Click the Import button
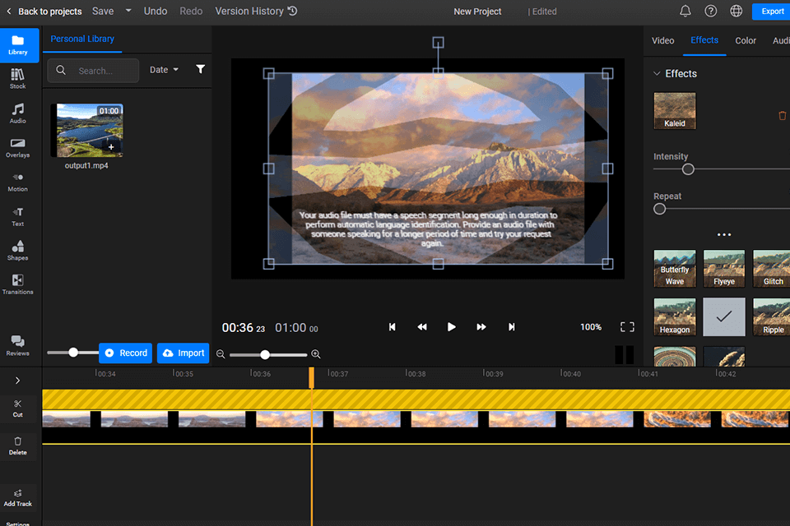This screenshot has height=526, width=790. click(x=184, y=353)
